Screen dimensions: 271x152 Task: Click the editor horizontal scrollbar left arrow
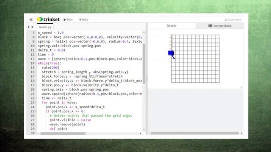(x=39, y=133)
